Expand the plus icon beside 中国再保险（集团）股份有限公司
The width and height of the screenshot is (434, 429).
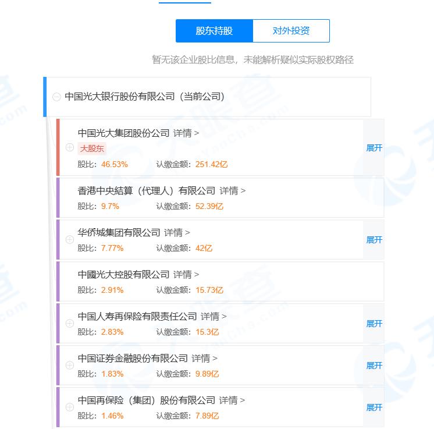coord(70,407)
